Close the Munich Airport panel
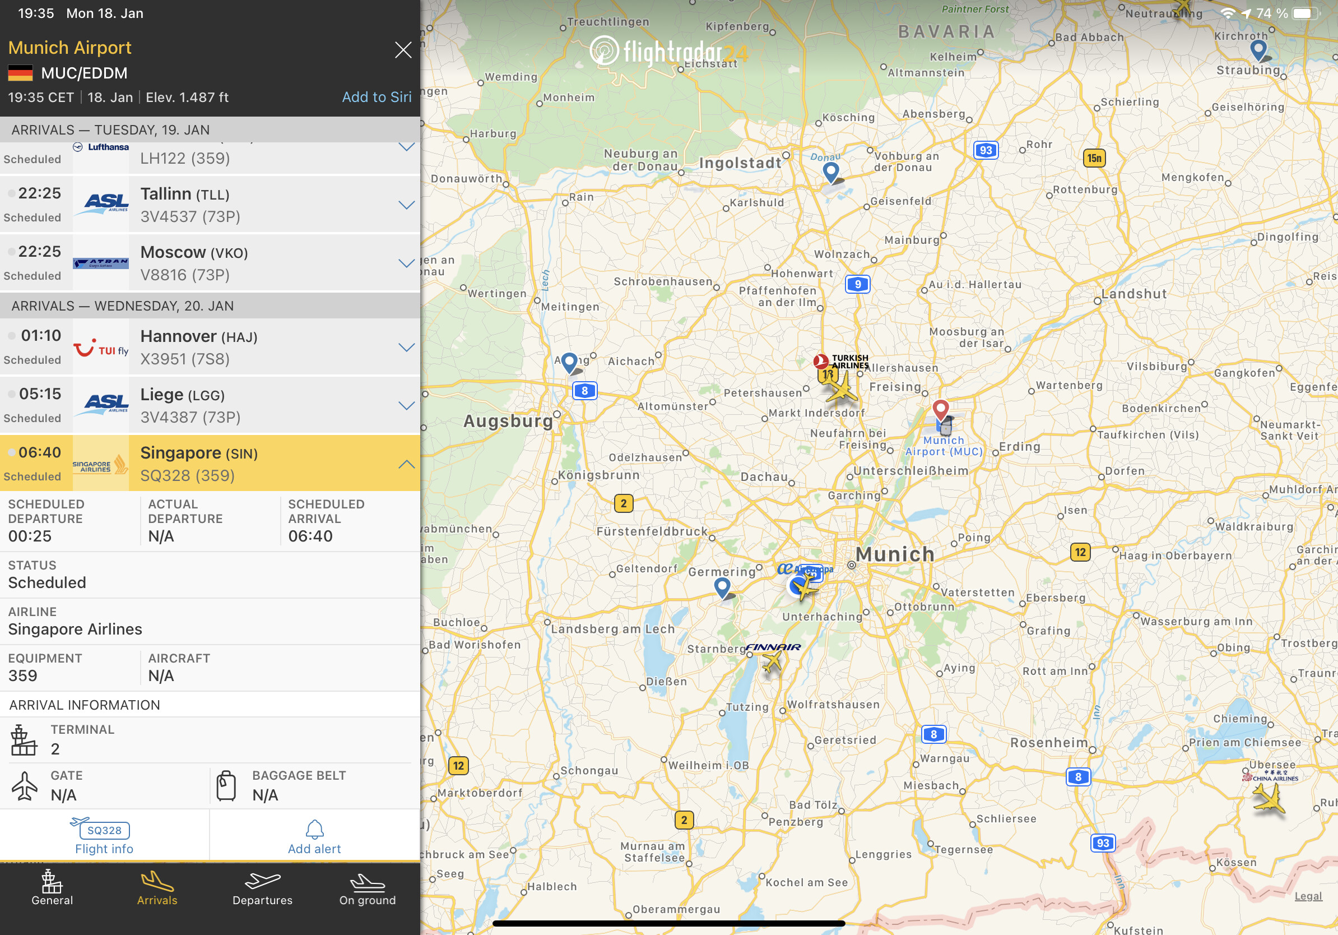1338x935 pixels. coord(403,49)
